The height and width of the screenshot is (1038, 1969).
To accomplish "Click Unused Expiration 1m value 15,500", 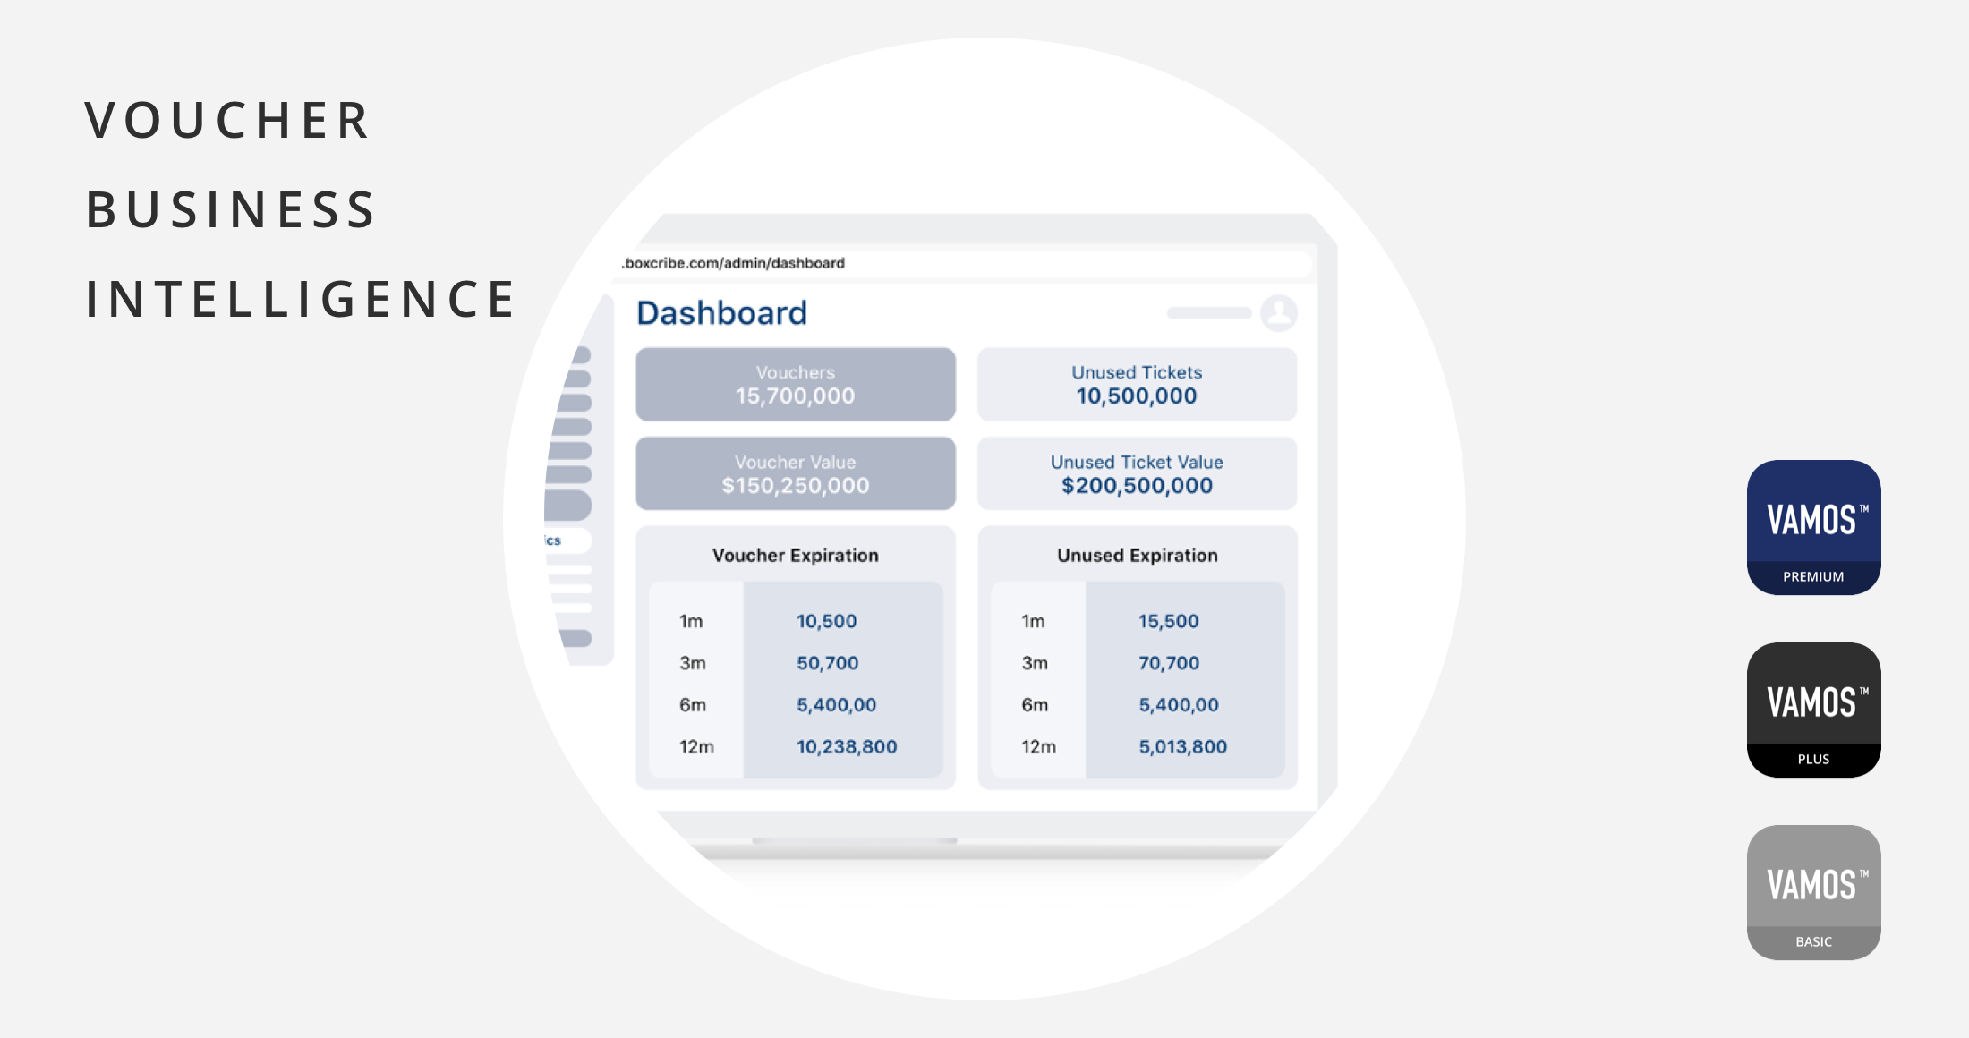I will (x=1169, y=621).
